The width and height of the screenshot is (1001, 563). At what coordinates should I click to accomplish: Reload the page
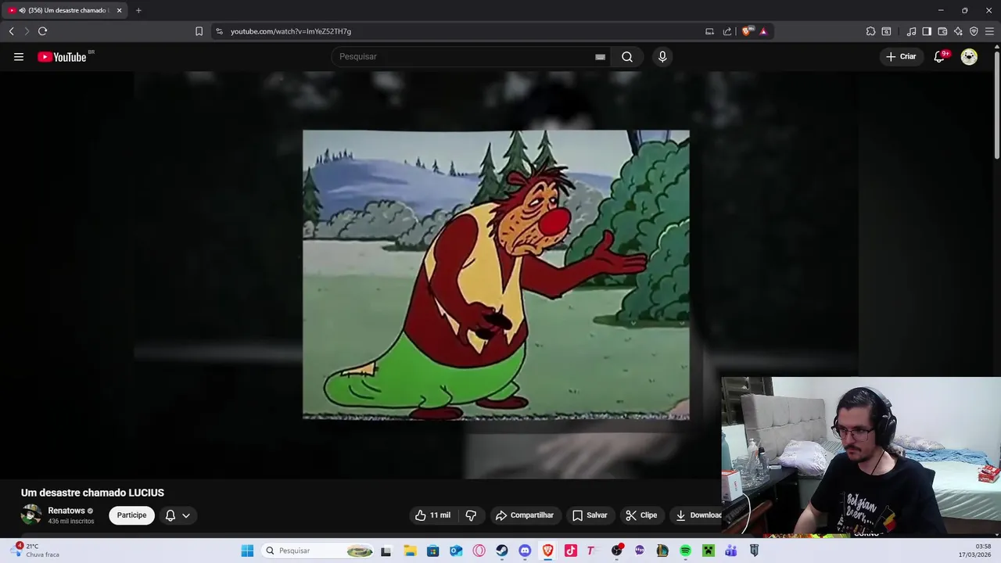[42, 31]
